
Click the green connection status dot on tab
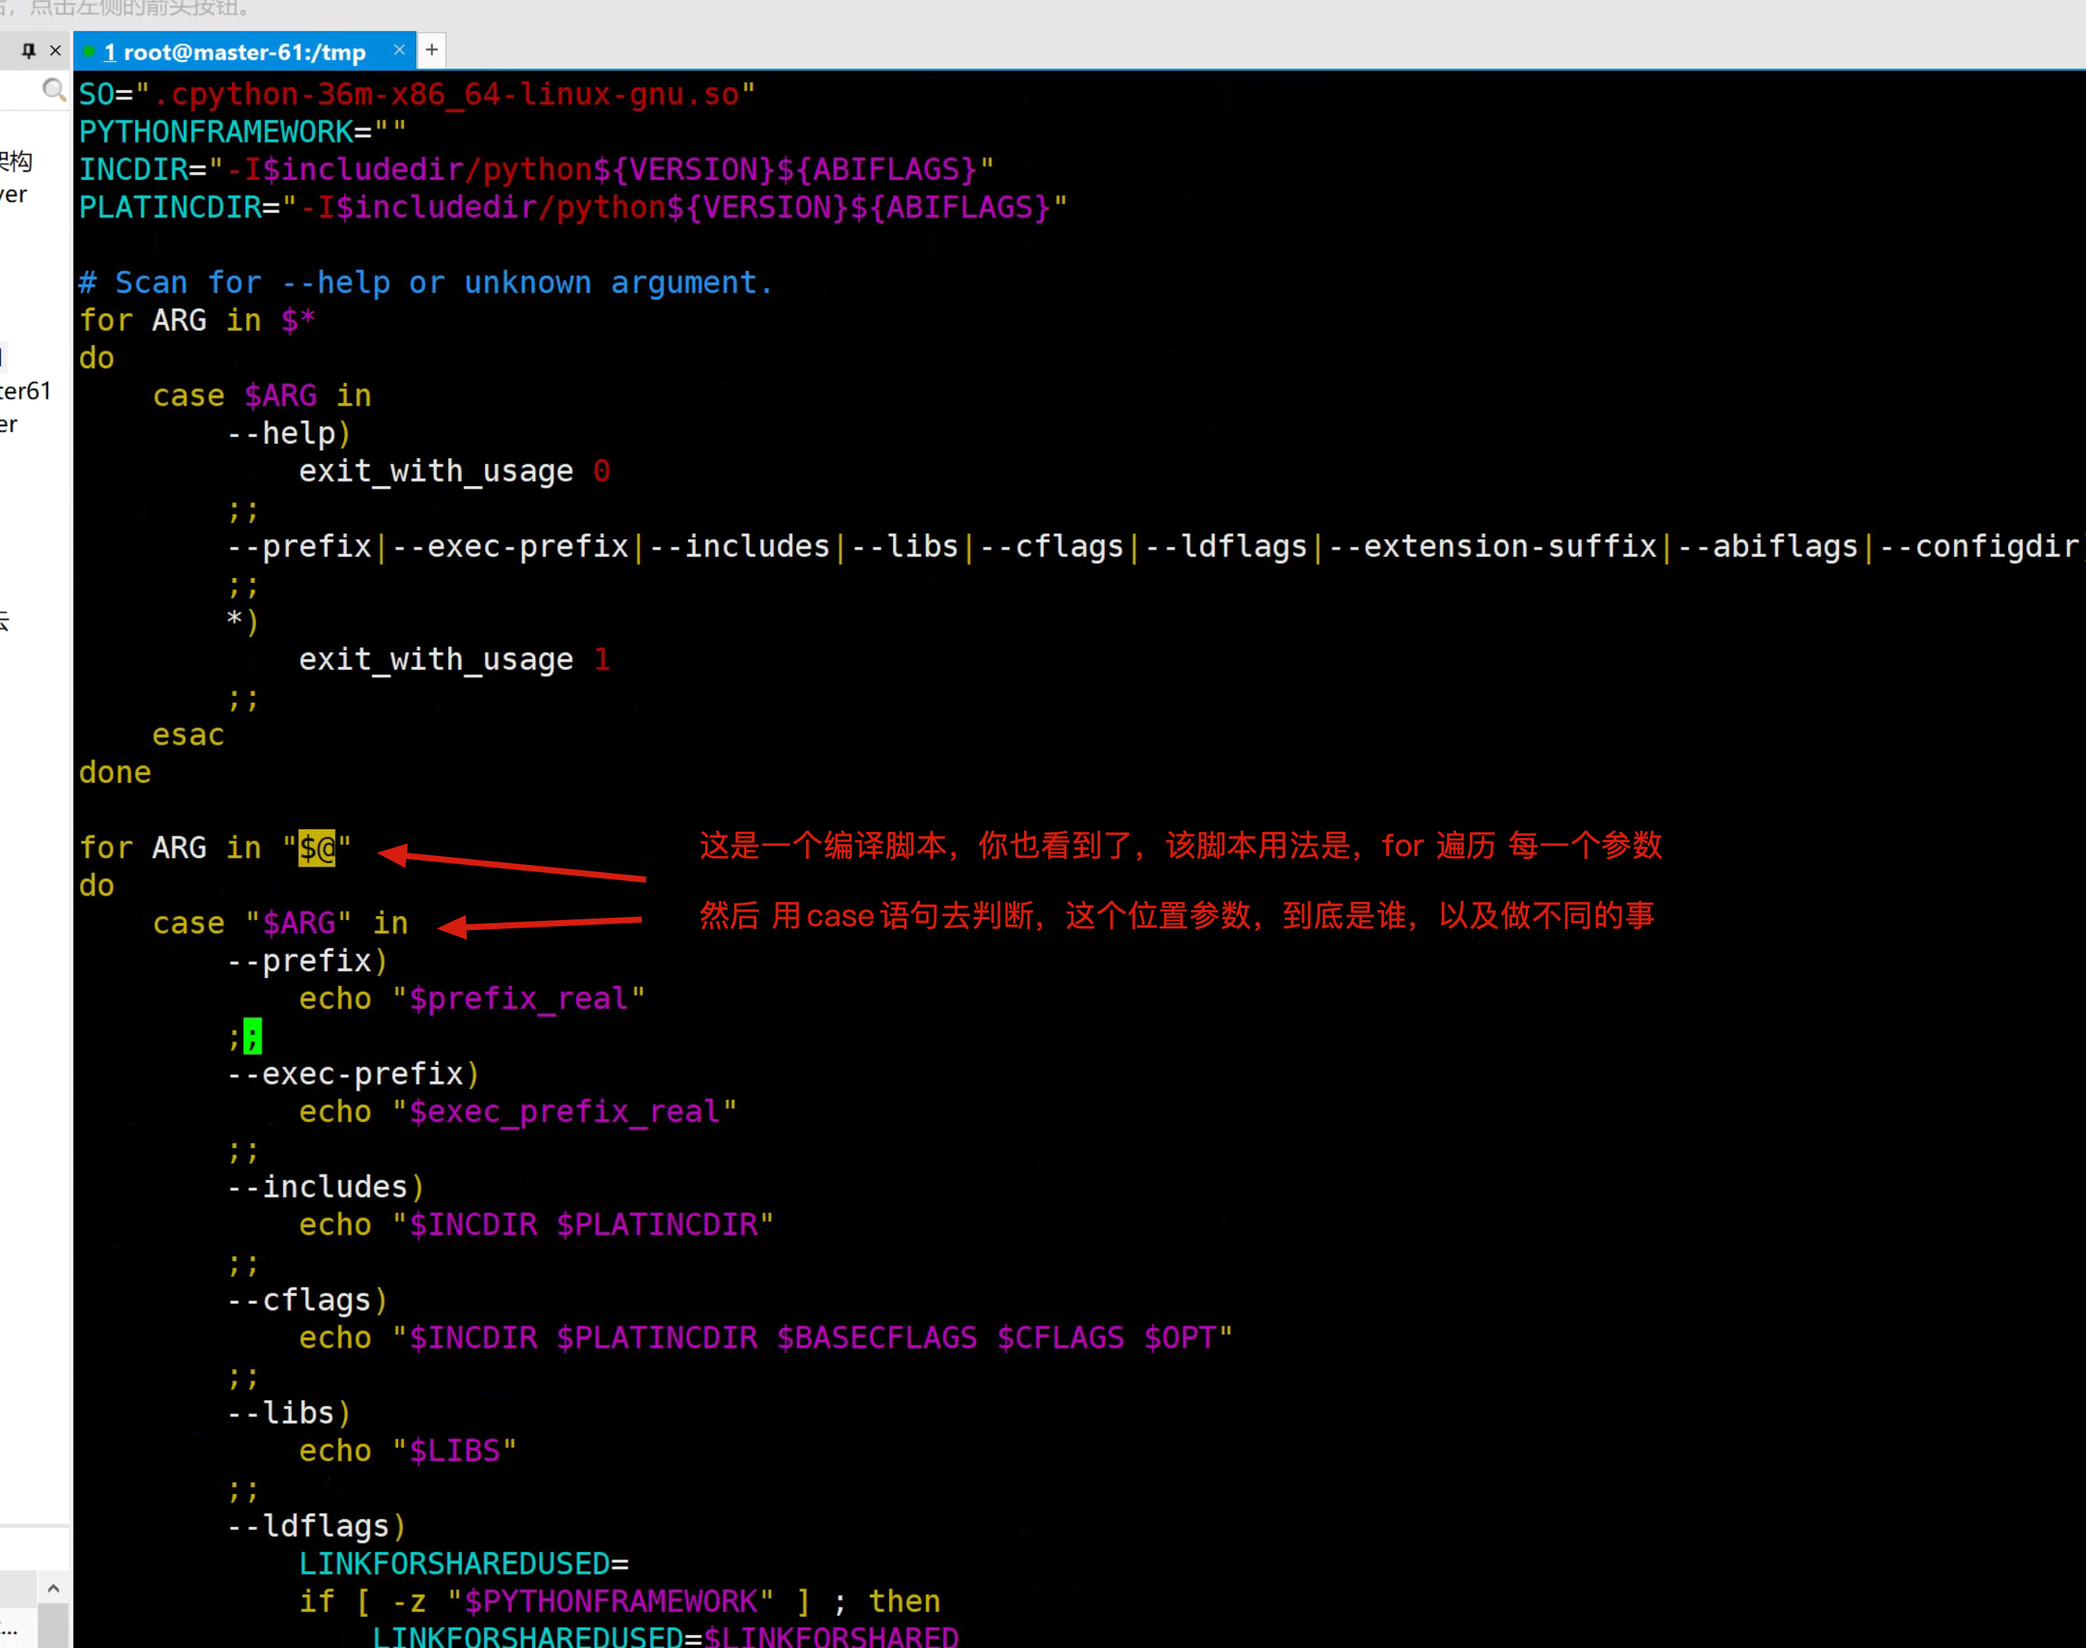coord(88,50)
